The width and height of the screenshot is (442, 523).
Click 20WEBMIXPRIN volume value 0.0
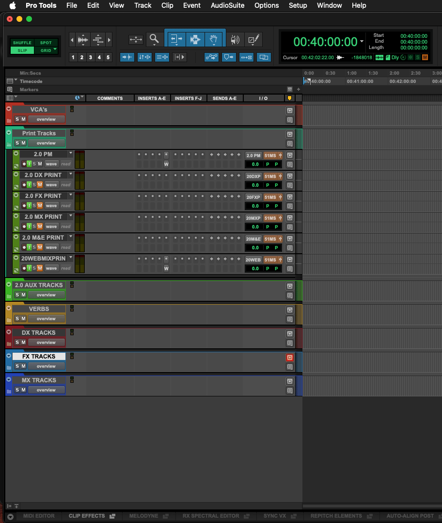pyautogui.click(x=255, y=268)
